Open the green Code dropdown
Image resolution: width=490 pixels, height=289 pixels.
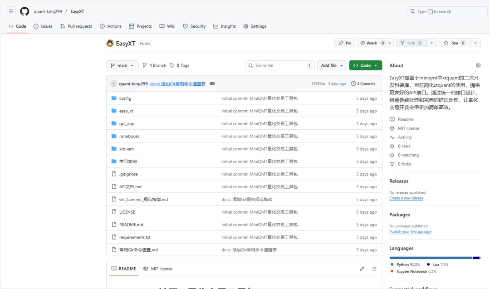click(365, 65)
